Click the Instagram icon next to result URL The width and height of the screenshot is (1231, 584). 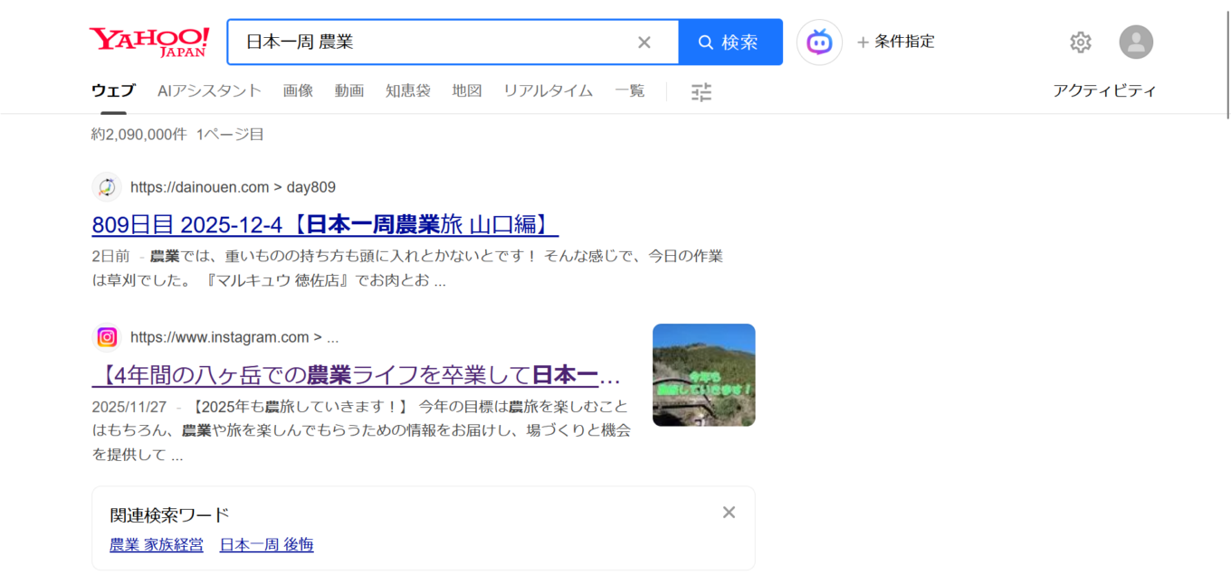pyautogui.click(x=107, y=337)
